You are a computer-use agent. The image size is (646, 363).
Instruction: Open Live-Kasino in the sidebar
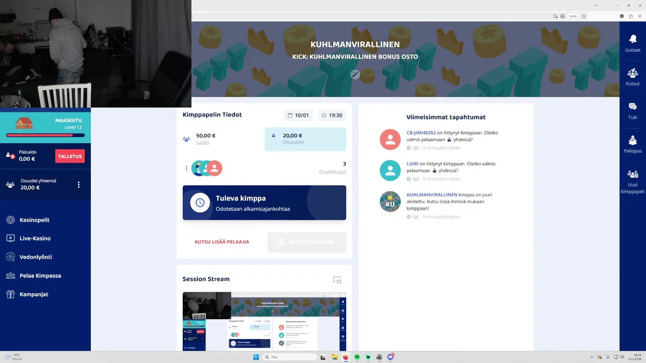pos(35,238)
